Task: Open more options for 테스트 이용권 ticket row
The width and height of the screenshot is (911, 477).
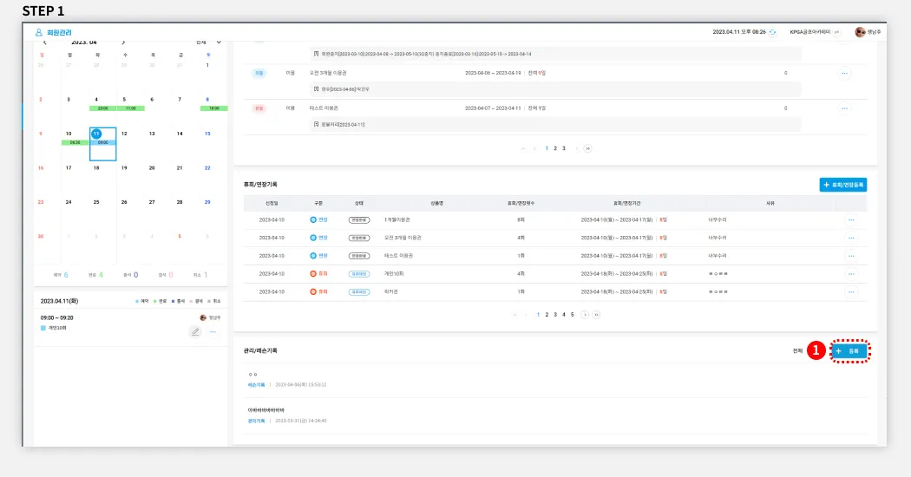Action: 844,108
